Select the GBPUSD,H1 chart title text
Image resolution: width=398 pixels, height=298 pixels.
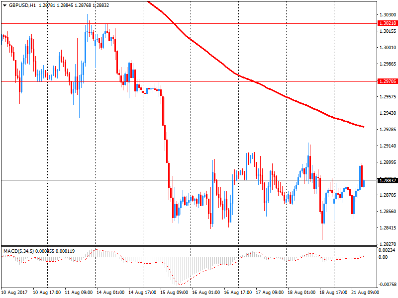[22, 5]
